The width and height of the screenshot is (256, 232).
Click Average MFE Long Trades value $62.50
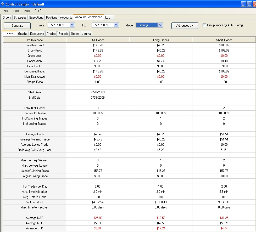point(161,223)
